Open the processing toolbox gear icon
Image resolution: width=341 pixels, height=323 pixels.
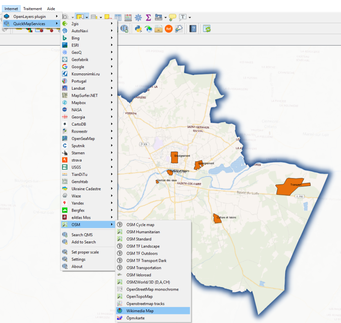click(138, 17)
